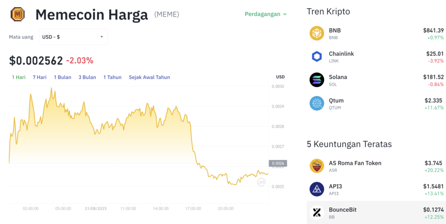Open the Chainlink coin link
Screen dimensions: 446x224
341,54
